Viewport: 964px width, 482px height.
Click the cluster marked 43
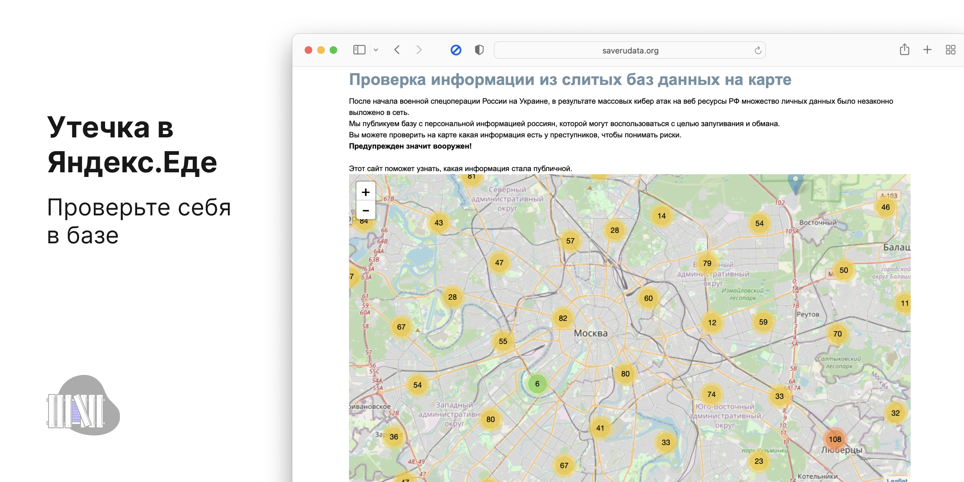(439, 223)
